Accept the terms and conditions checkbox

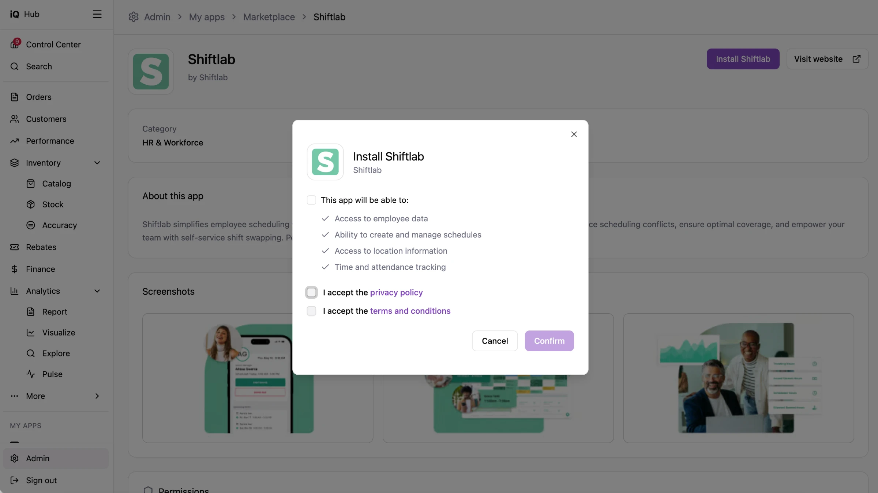click(x=311, y=311)
